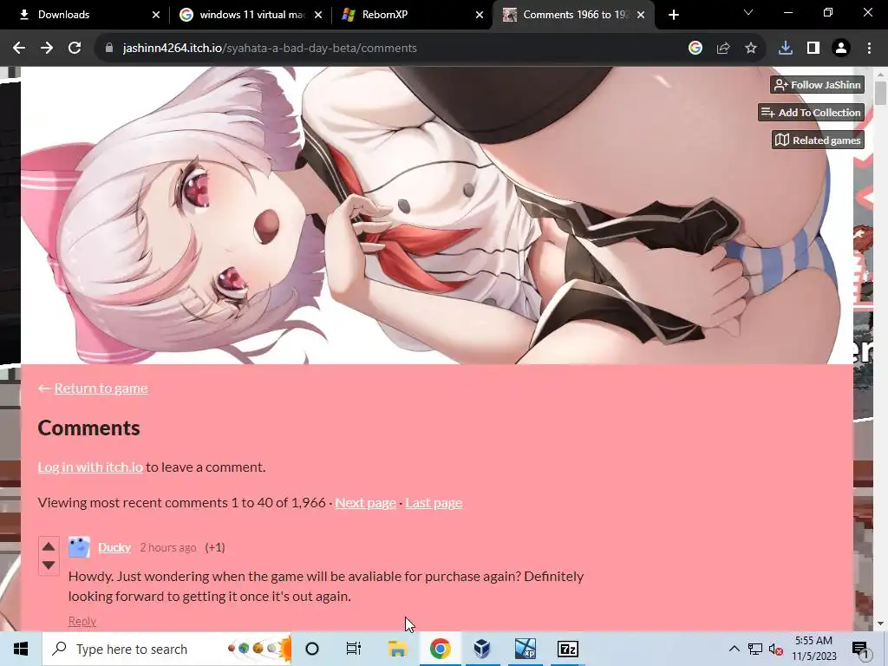The image size is (888, 666).
Task: Reload the current page
Action: [x=75, y=49]
